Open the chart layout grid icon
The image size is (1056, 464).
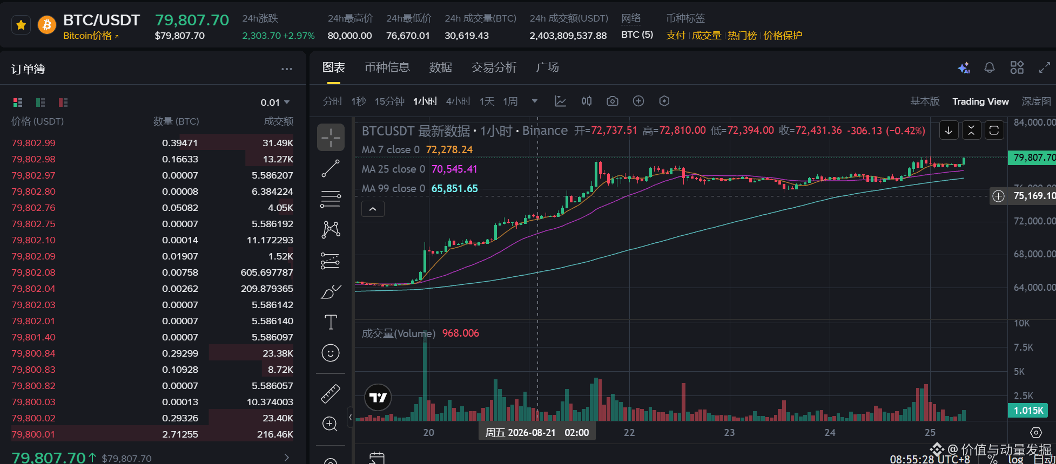tap(1017, 67)
